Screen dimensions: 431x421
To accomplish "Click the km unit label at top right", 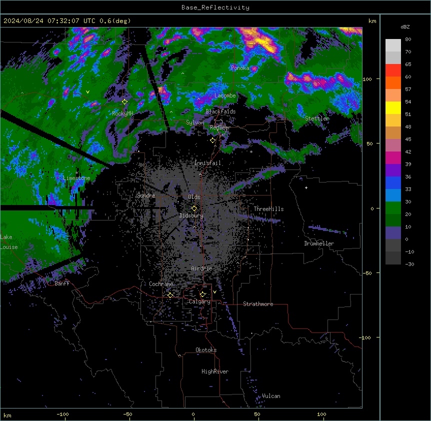I will [x=372, y=21].
